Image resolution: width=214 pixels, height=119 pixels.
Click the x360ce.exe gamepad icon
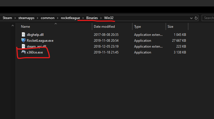[23, 52]
